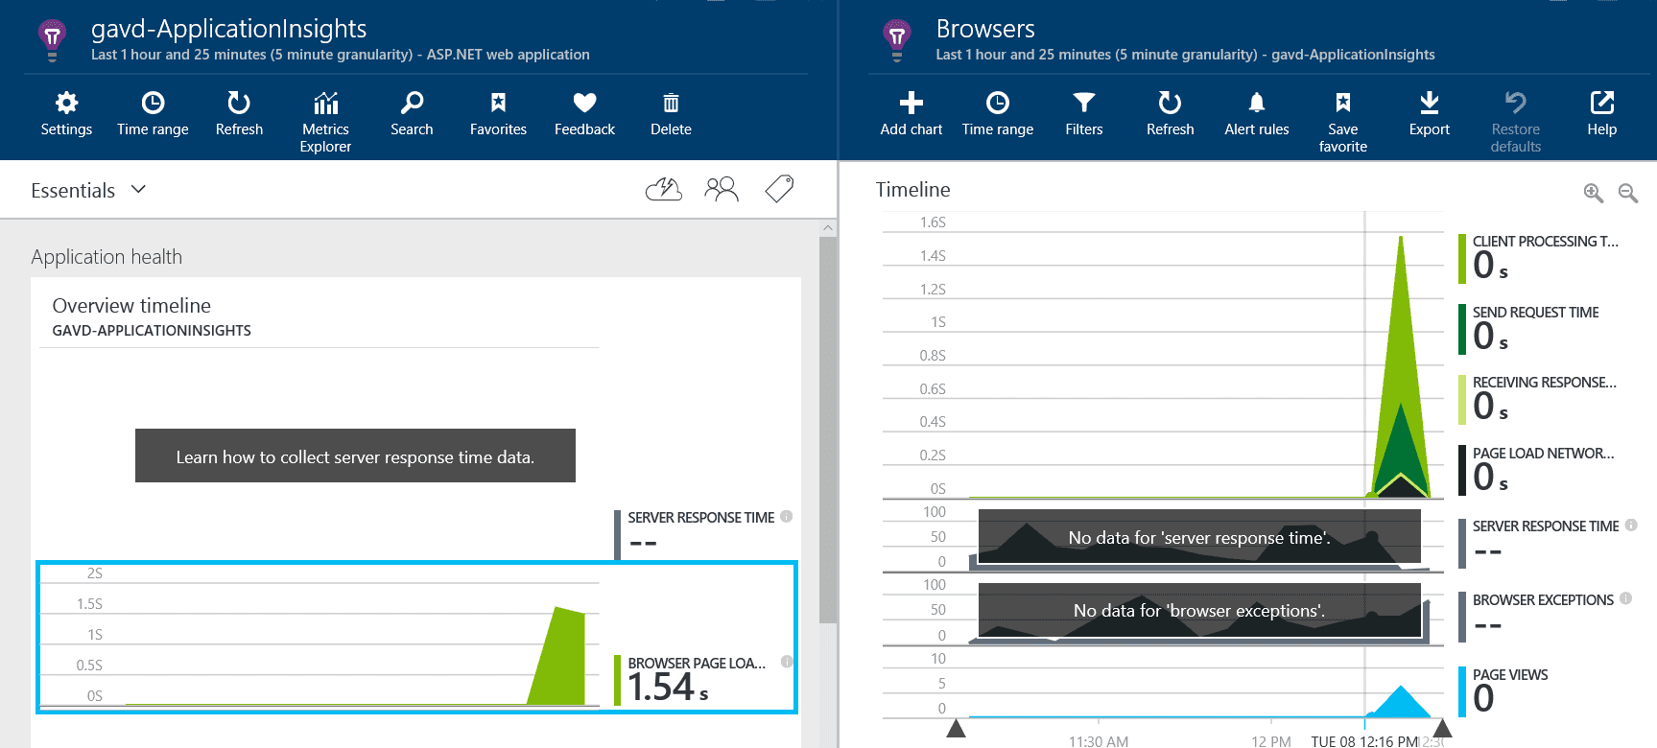This screenshot has height=748, width=1657.
Task: Click scroll up arrow of left blade
Action: pyautogui.click(x=828, y=228)
